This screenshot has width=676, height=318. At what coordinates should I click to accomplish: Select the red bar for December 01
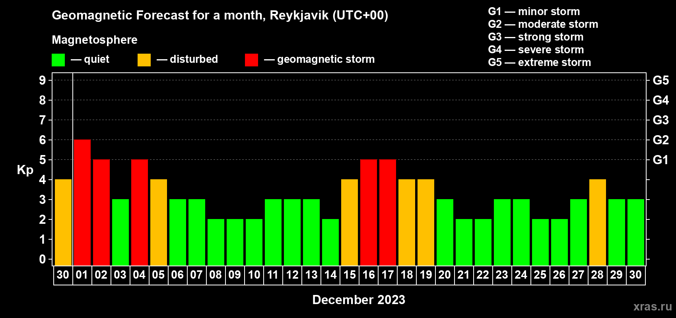tap(82, 202)
